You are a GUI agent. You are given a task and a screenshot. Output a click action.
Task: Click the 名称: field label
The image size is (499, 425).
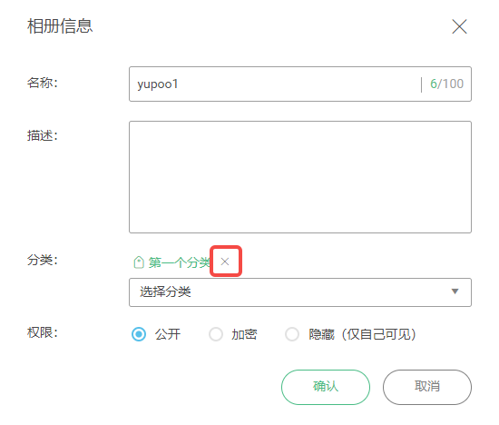click(x=43, y=83)
